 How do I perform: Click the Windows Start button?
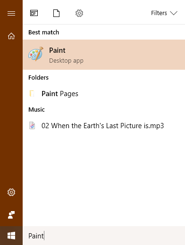click(x=11, y=236)
